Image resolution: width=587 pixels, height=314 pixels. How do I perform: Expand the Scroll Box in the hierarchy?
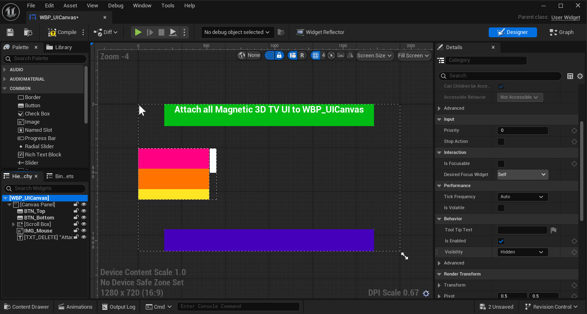(14, 224)
